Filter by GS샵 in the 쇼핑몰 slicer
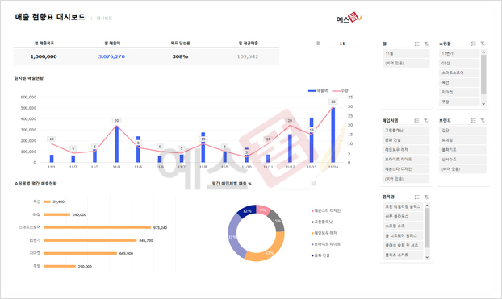Image resolution: width=502 pixels, height=299 pixels. click(x=459, y=64)
